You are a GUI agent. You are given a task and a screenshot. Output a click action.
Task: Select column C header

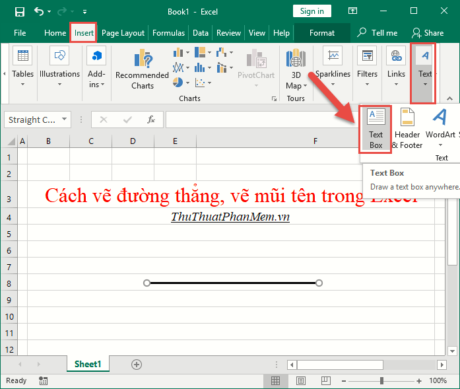click(x=91, y=141)
